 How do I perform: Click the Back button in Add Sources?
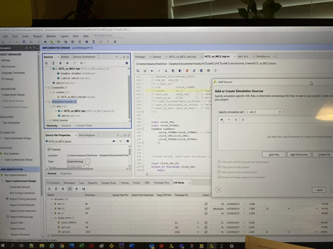click(319, 190)
